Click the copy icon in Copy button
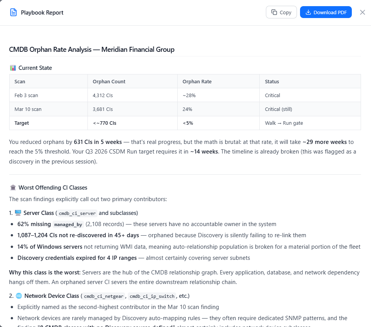Screen dimensions: 371x327 [274, 12]
